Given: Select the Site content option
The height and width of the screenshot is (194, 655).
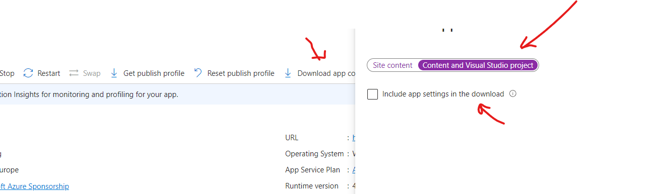Looking at the screenshot, I should [392, 65].
